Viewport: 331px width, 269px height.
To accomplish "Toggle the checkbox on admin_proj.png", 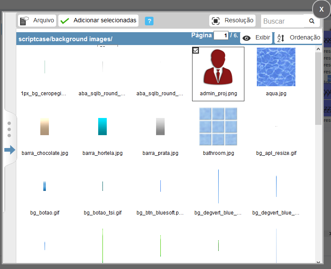I will [196, 50].
